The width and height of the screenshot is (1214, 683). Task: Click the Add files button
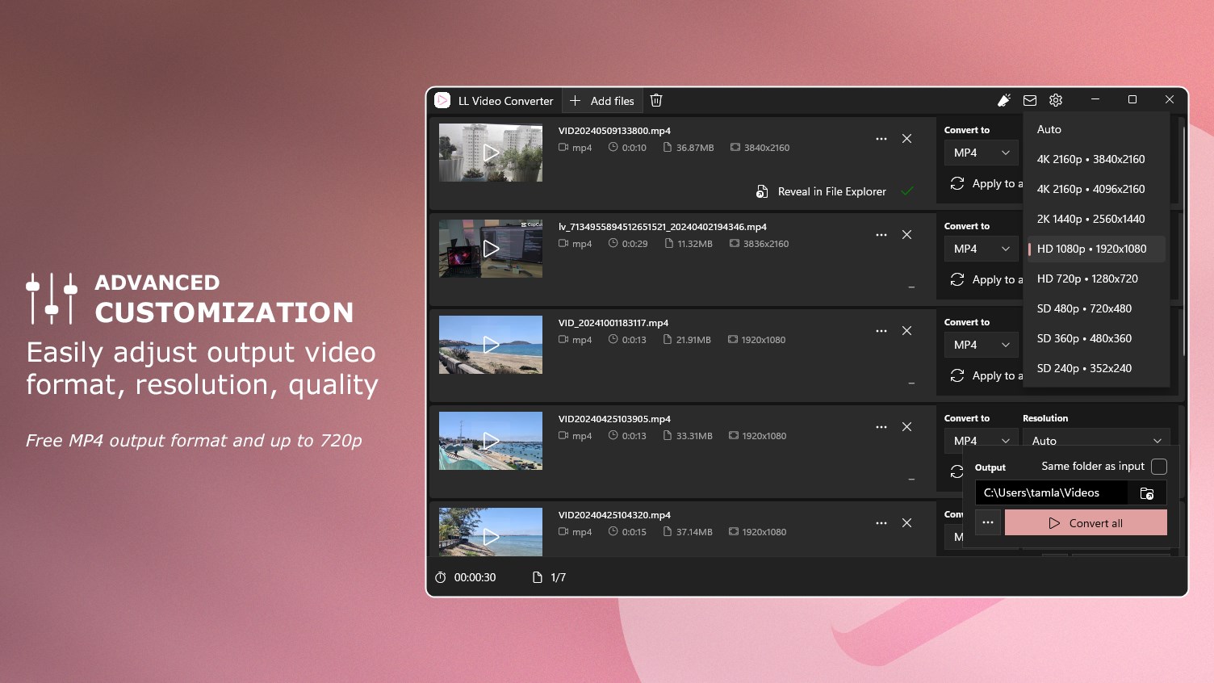pos(602,101)
